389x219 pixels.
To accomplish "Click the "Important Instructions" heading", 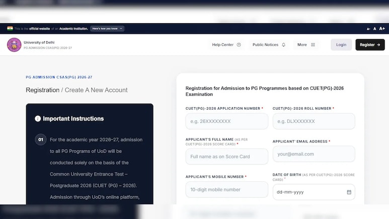I will pos(73,119).
